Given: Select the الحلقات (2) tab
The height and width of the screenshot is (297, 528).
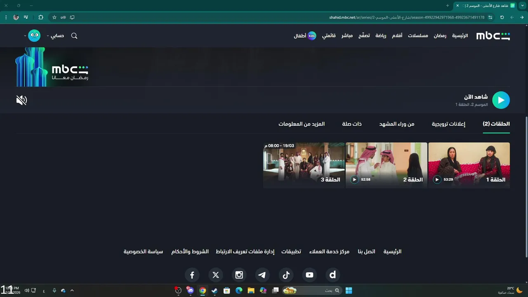Looking at the screenshot, I should 496,124.
